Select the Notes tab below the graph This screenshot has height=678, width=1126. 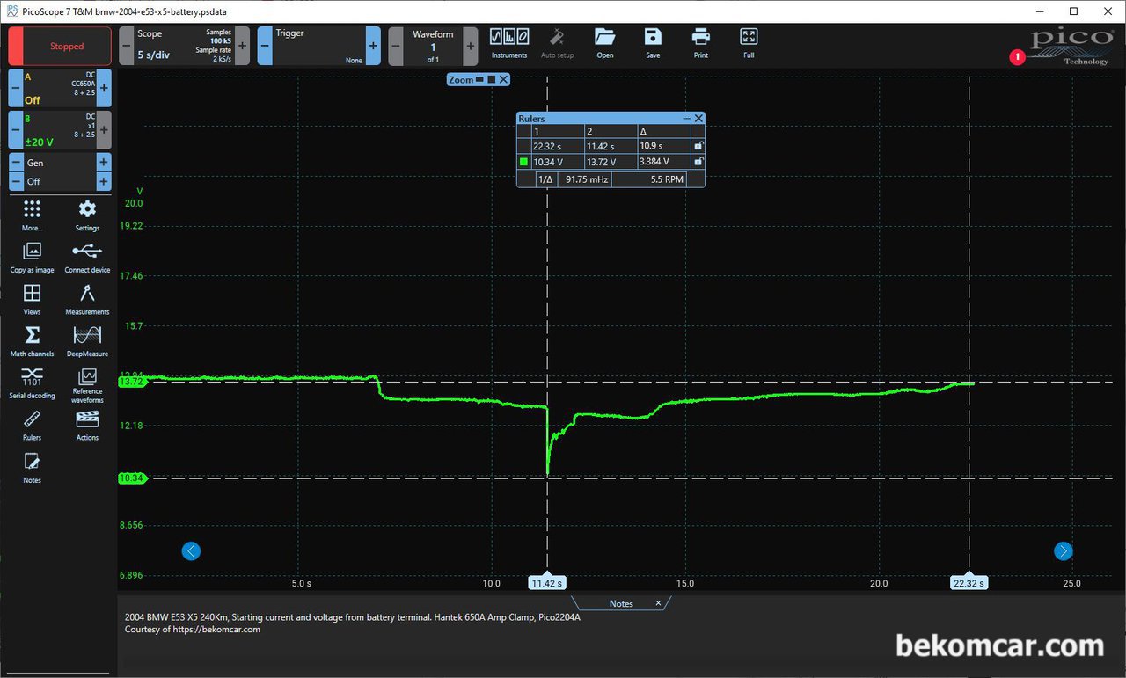tap(621, 603)
